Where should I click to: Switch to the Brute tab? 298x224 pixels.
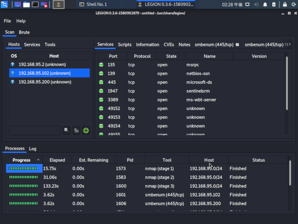(x=24, y=33)
